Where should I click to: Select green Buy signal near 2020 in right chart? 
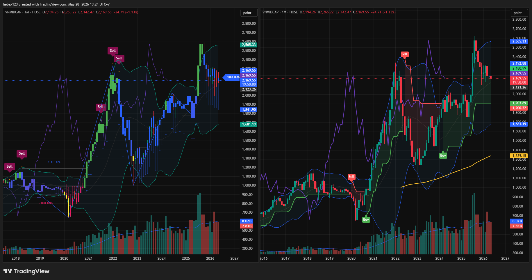(366, 219)
